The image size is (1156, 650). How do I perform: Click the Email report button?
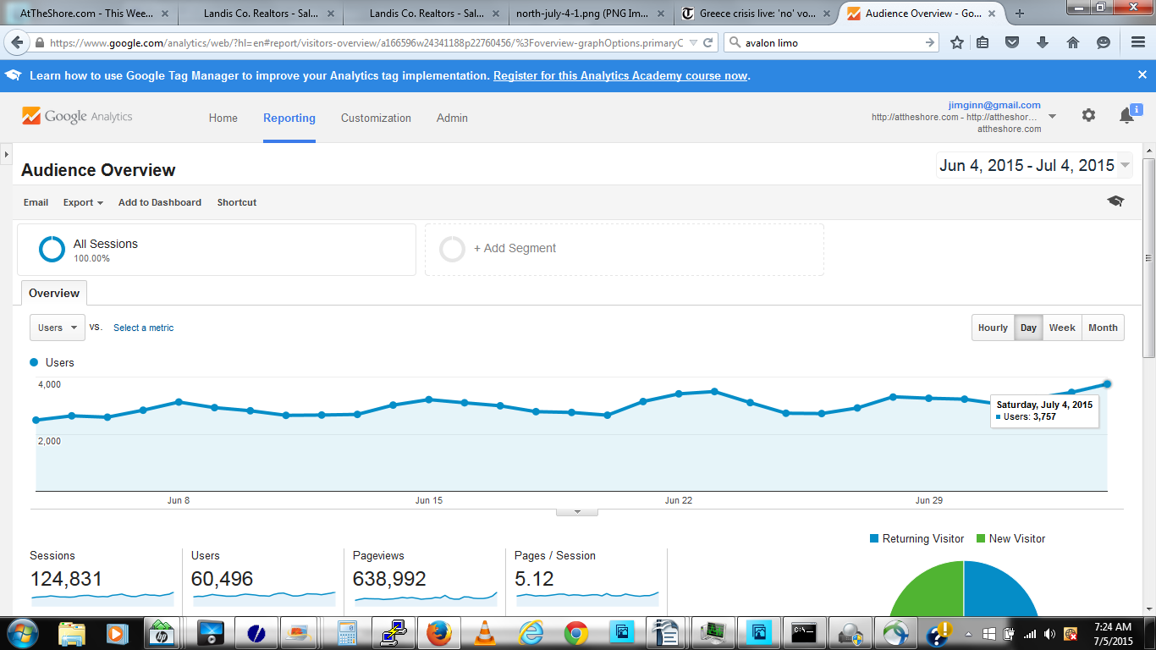(x=36, y=202)
